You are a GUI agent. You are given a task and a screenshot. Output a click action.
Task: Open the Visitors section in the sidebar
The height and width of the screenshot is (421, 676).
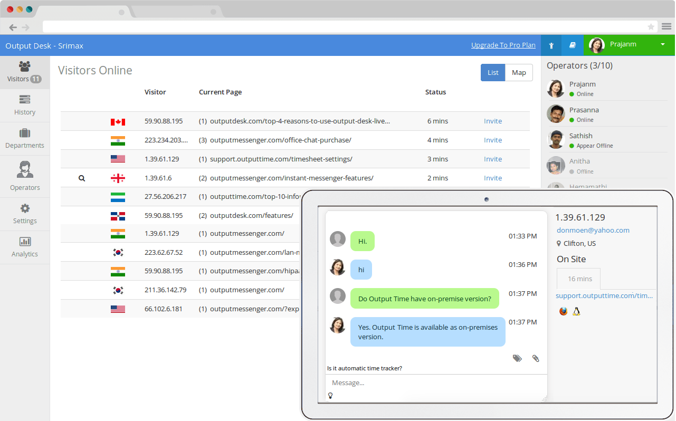[25, 73]
